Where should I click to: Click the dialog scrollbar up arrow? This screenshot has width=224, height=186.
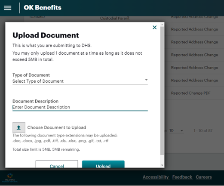(162, 25)
